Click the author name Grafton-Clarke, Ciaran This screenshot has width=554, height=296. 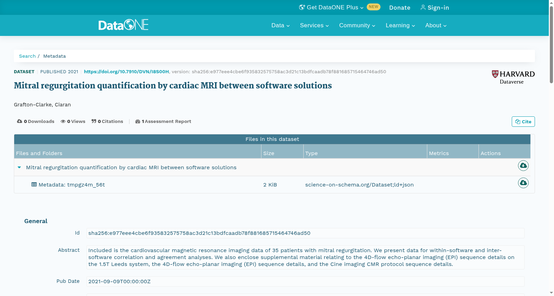(42, 105)
